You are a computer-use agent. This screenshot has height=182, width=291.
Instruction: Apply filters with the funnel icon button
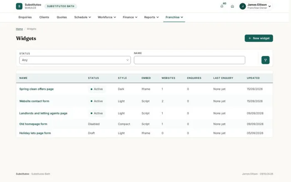265,60
